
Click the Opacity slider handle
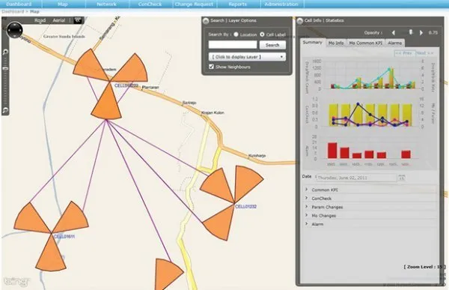(411, 32)
